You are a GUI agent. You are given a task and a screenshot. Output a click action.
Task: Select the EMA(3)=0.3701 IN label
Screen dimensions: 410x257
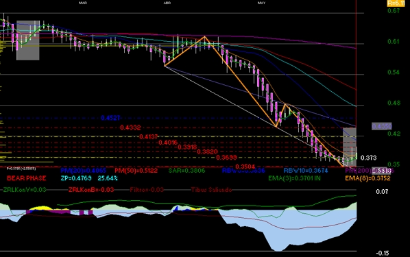pyautogui.click(x=294, y=178)
